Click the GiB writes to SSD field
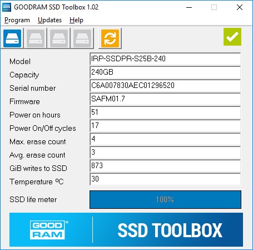 (165, 166)
